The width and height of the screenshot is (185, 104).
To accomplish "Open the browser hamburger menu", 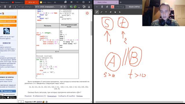I will (x=71, y=2).
